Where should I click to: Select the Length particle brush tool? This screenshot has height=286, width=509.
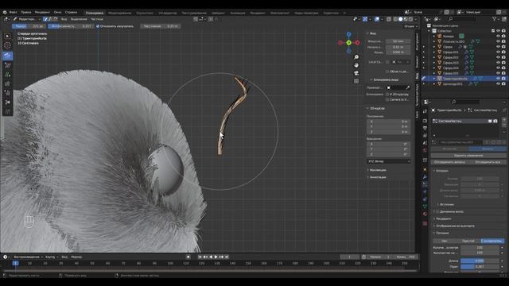click(x=7, y=83)
